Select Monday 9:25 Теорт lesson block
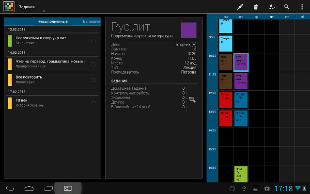The height and width of the screenshot is (194, 310). [x=226, y=44]
